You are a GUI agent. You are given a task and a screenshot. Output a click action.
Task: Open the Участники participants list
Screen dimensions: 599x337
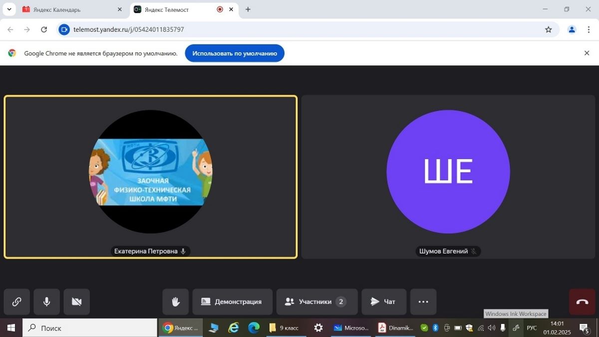coord(316,302)
